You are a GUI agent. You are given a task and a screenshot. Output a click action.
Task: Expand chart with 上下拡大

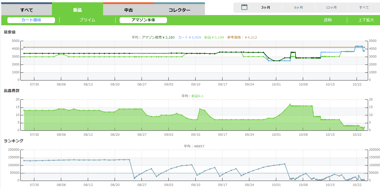click(x=366, y=20)
